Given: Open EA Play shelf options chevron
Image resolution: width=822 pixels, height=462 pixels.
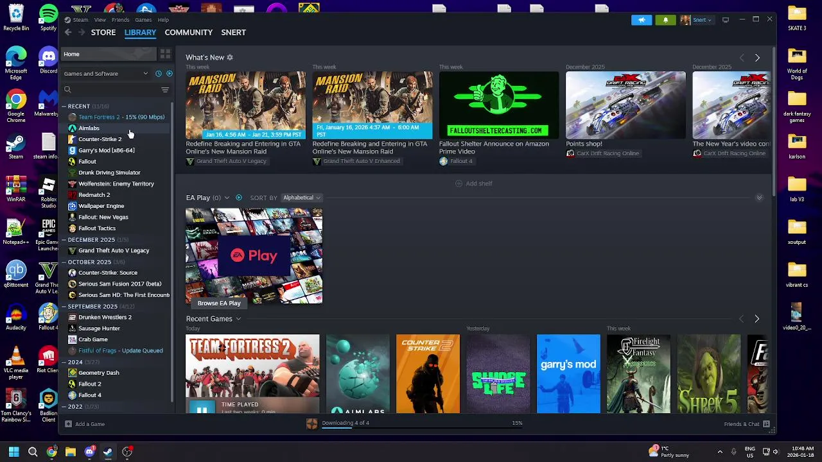Looking at the screenshot, I should click(227, 198).
